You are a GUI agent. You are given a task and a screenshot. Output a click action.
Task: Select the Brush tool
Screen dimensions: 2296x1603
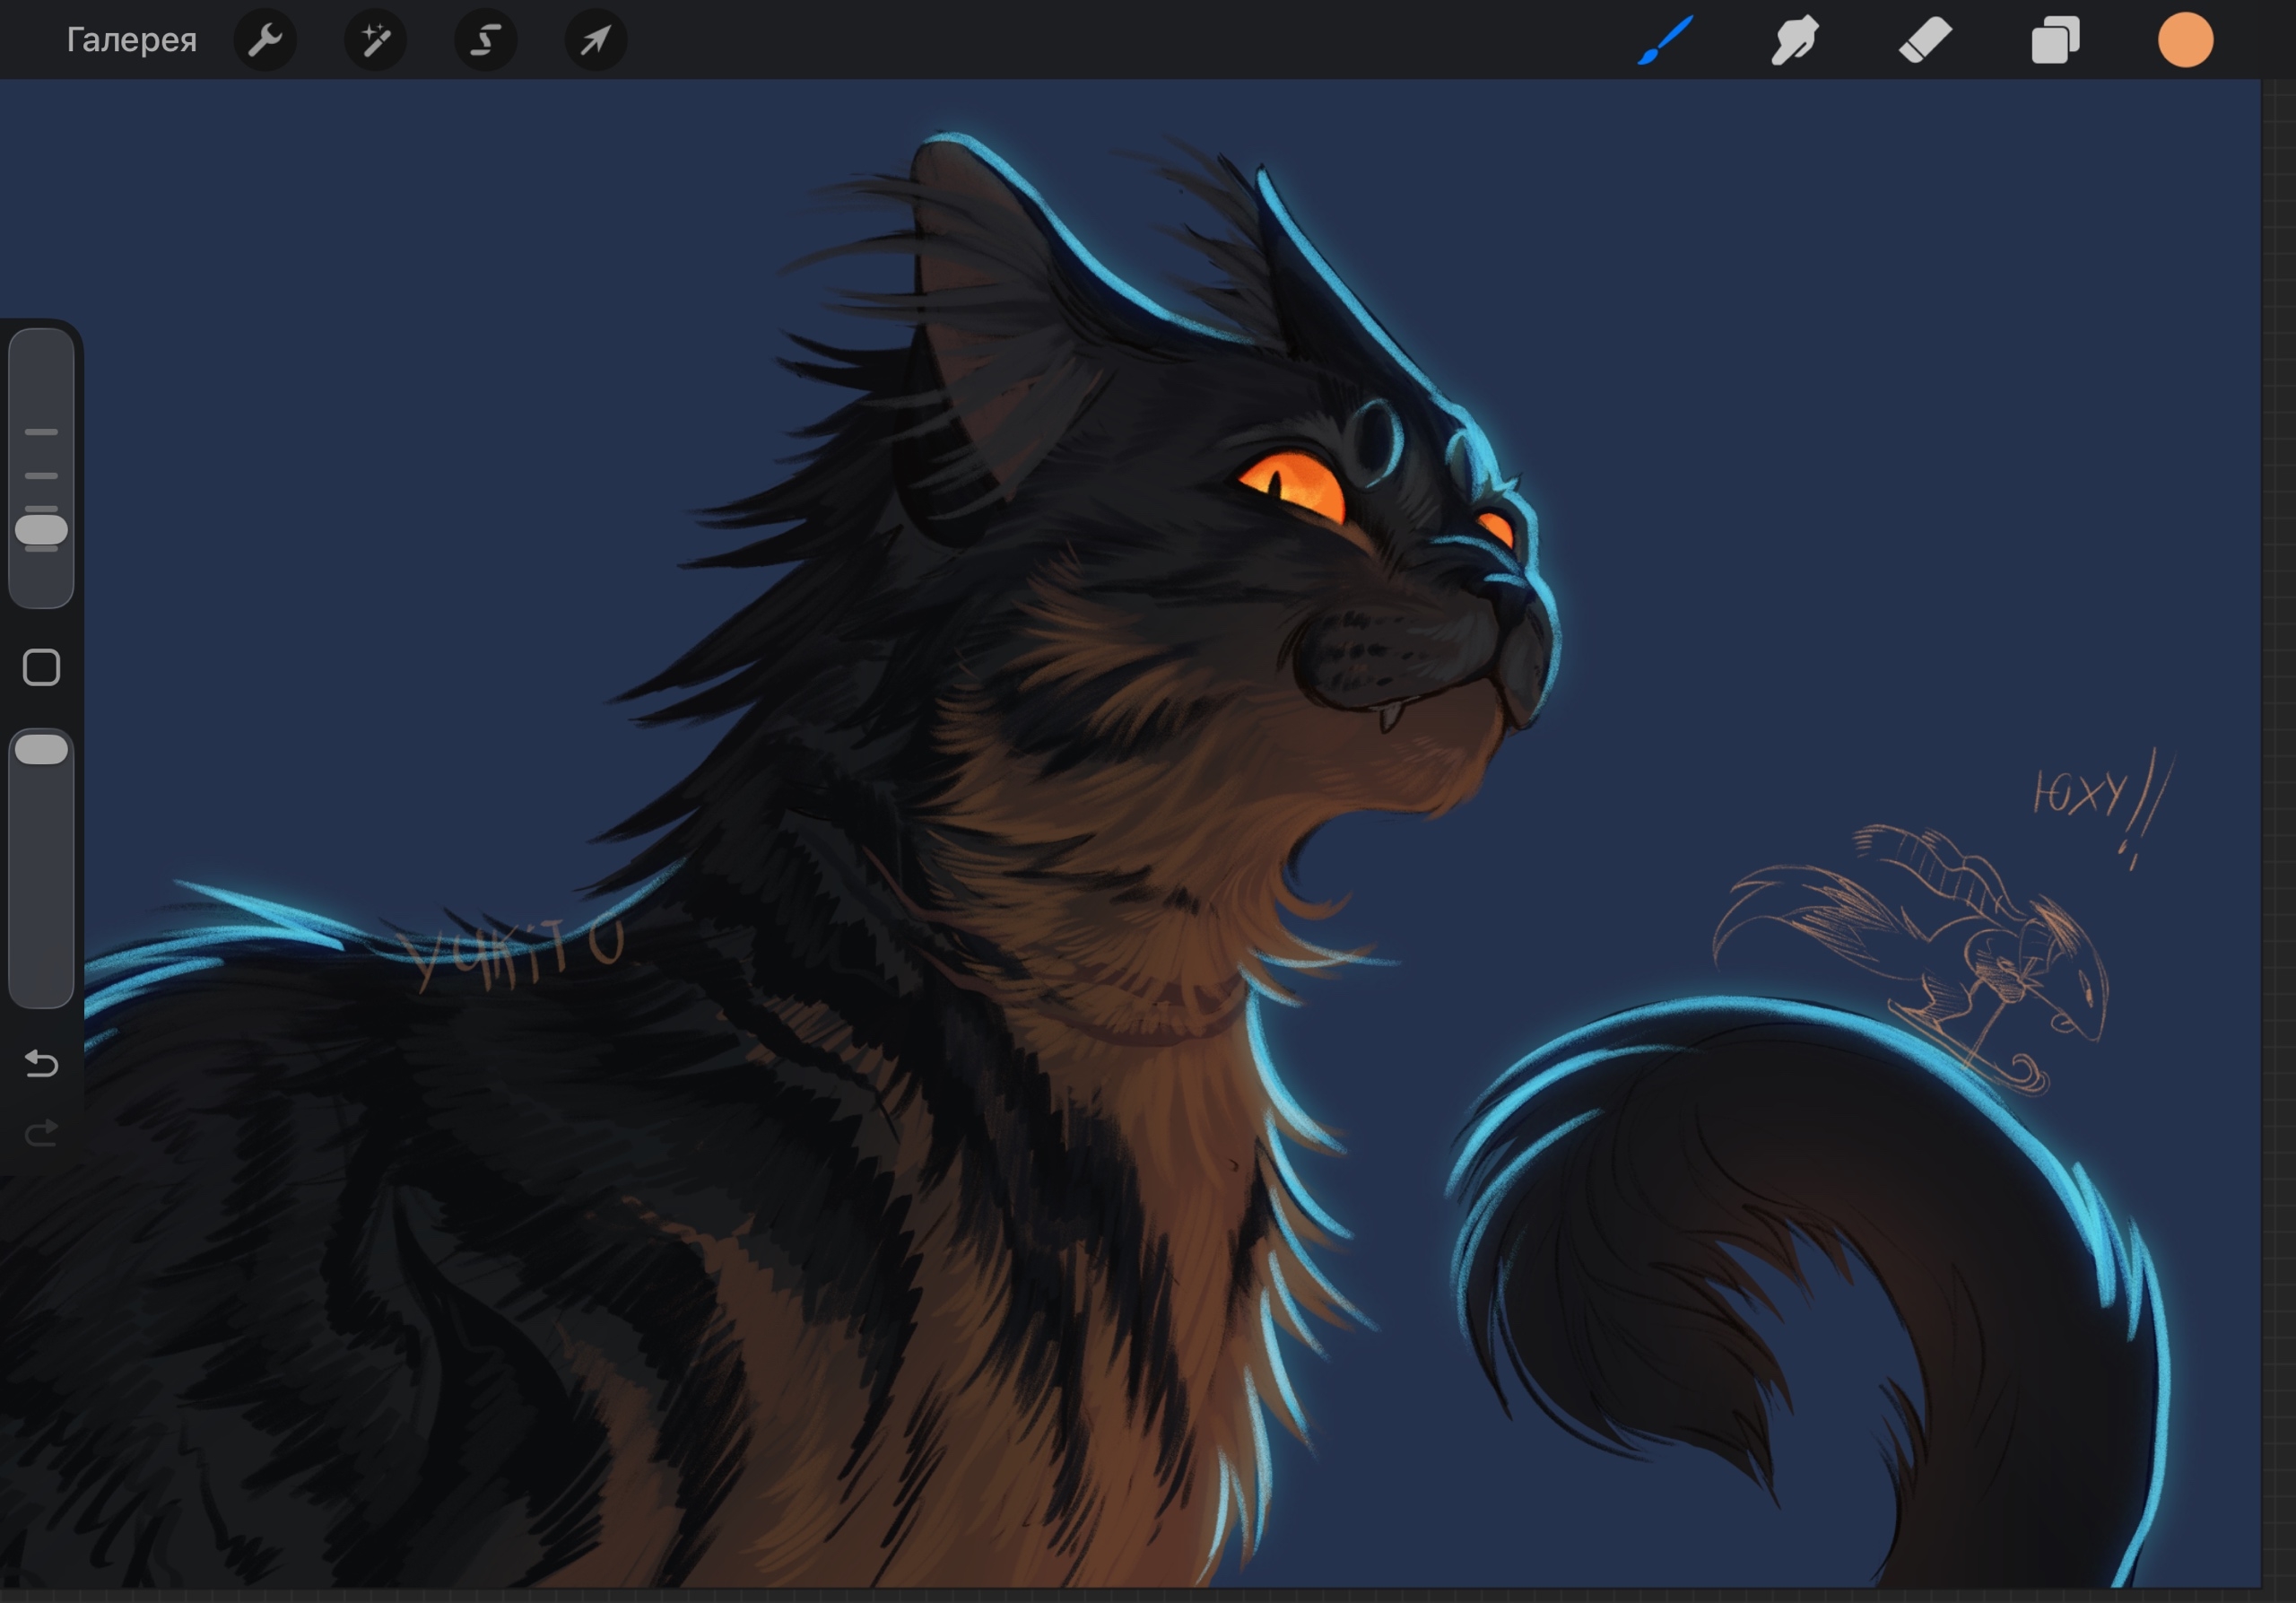(x=1665, y=40)
